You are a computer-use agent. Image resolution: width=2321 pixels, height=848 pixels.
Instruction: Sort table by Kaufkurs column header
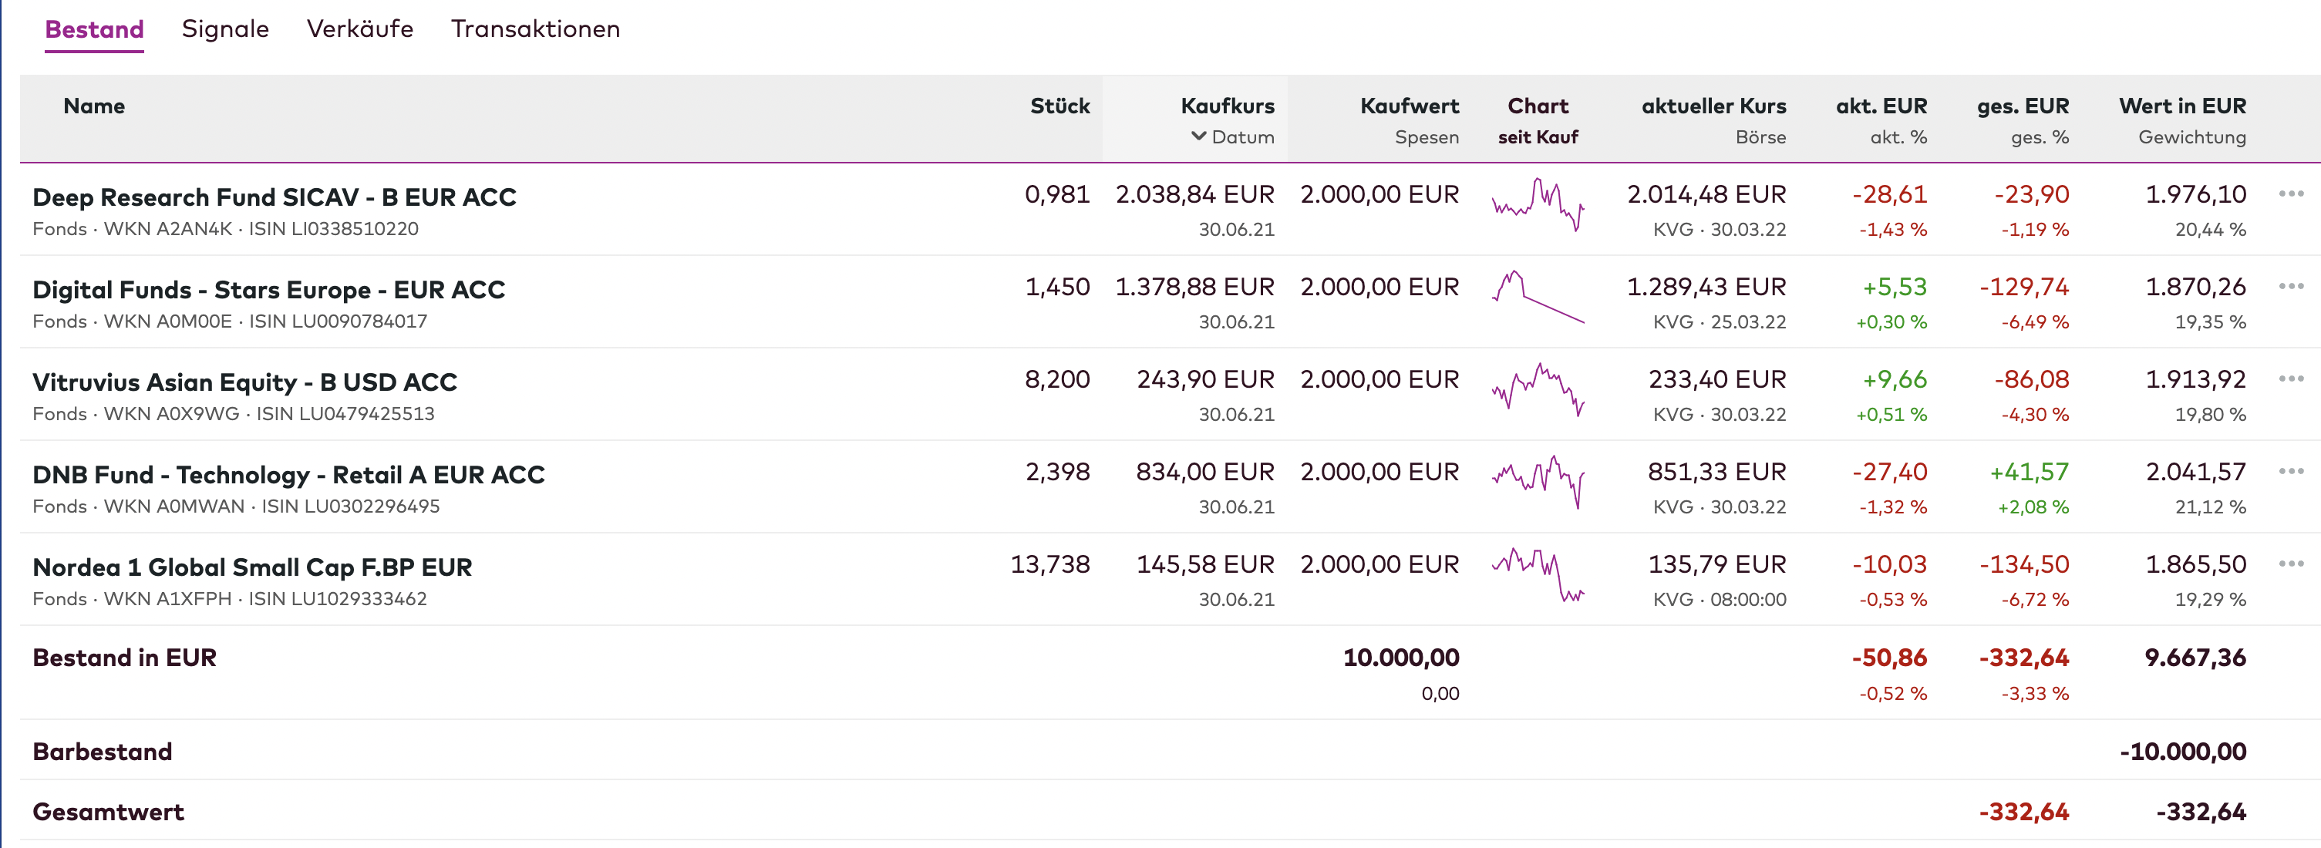point(1227,106)
